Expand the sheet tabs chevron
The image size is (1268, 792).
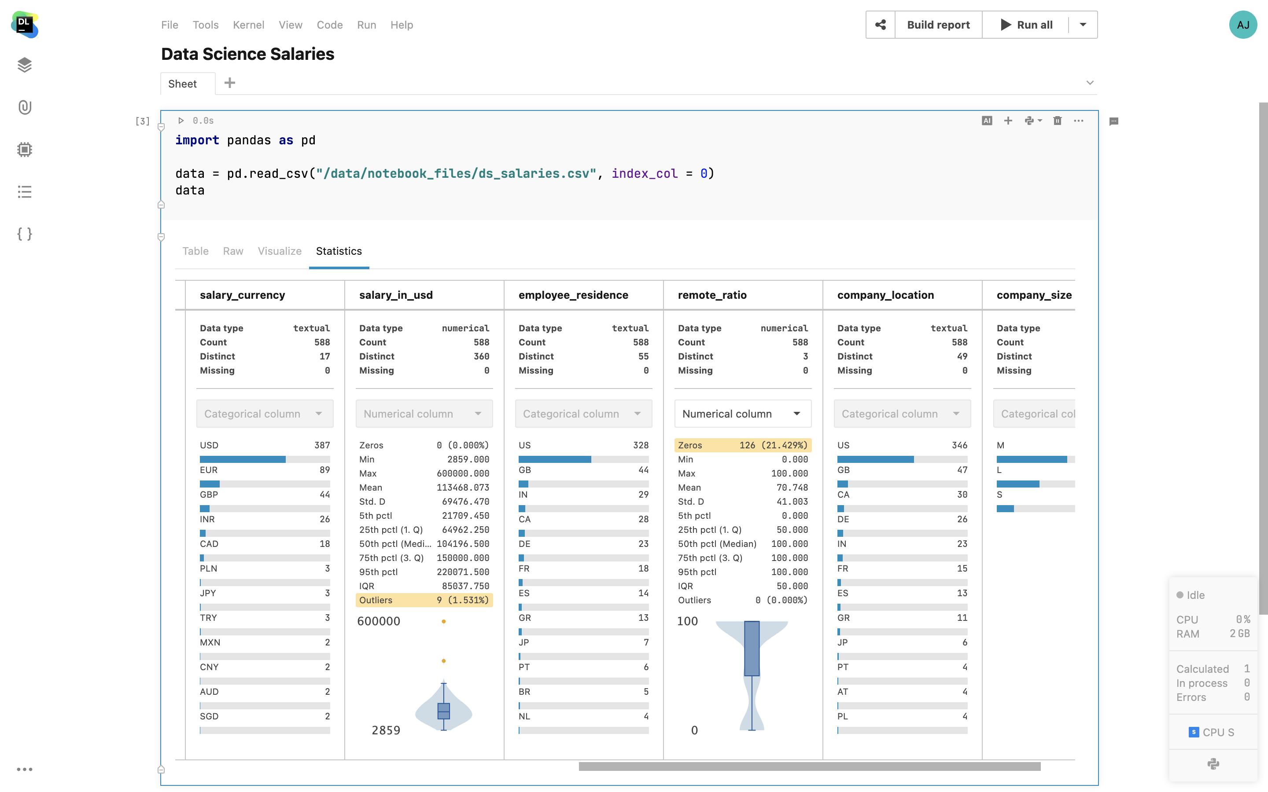(x=1090, y=83)
